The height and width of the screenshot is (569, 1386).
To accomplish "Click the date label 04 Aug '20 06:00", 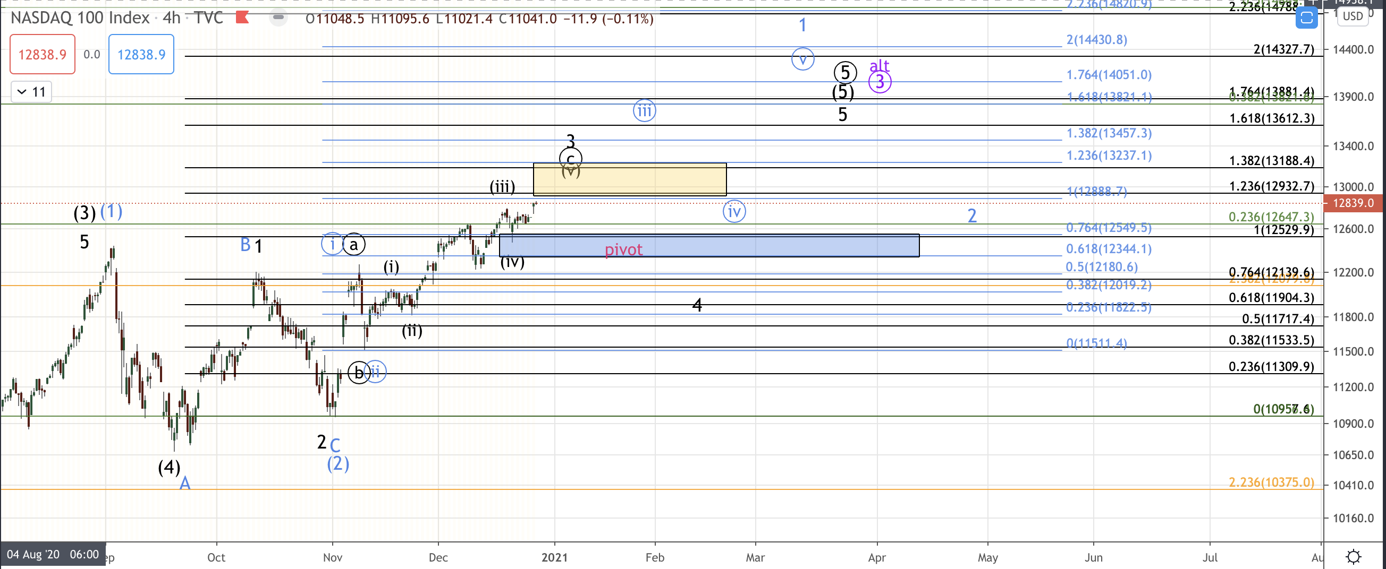I will [53, 555].
